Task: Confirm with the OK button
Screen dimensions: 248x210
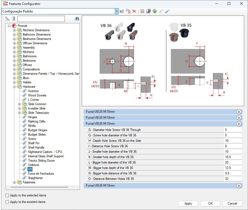Action: pyautogui.click(x=210, y=203)
